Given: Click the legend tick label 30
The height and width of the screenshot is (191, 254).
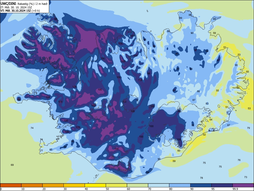Looking at the screenshot, I should [x=65, y=189].
